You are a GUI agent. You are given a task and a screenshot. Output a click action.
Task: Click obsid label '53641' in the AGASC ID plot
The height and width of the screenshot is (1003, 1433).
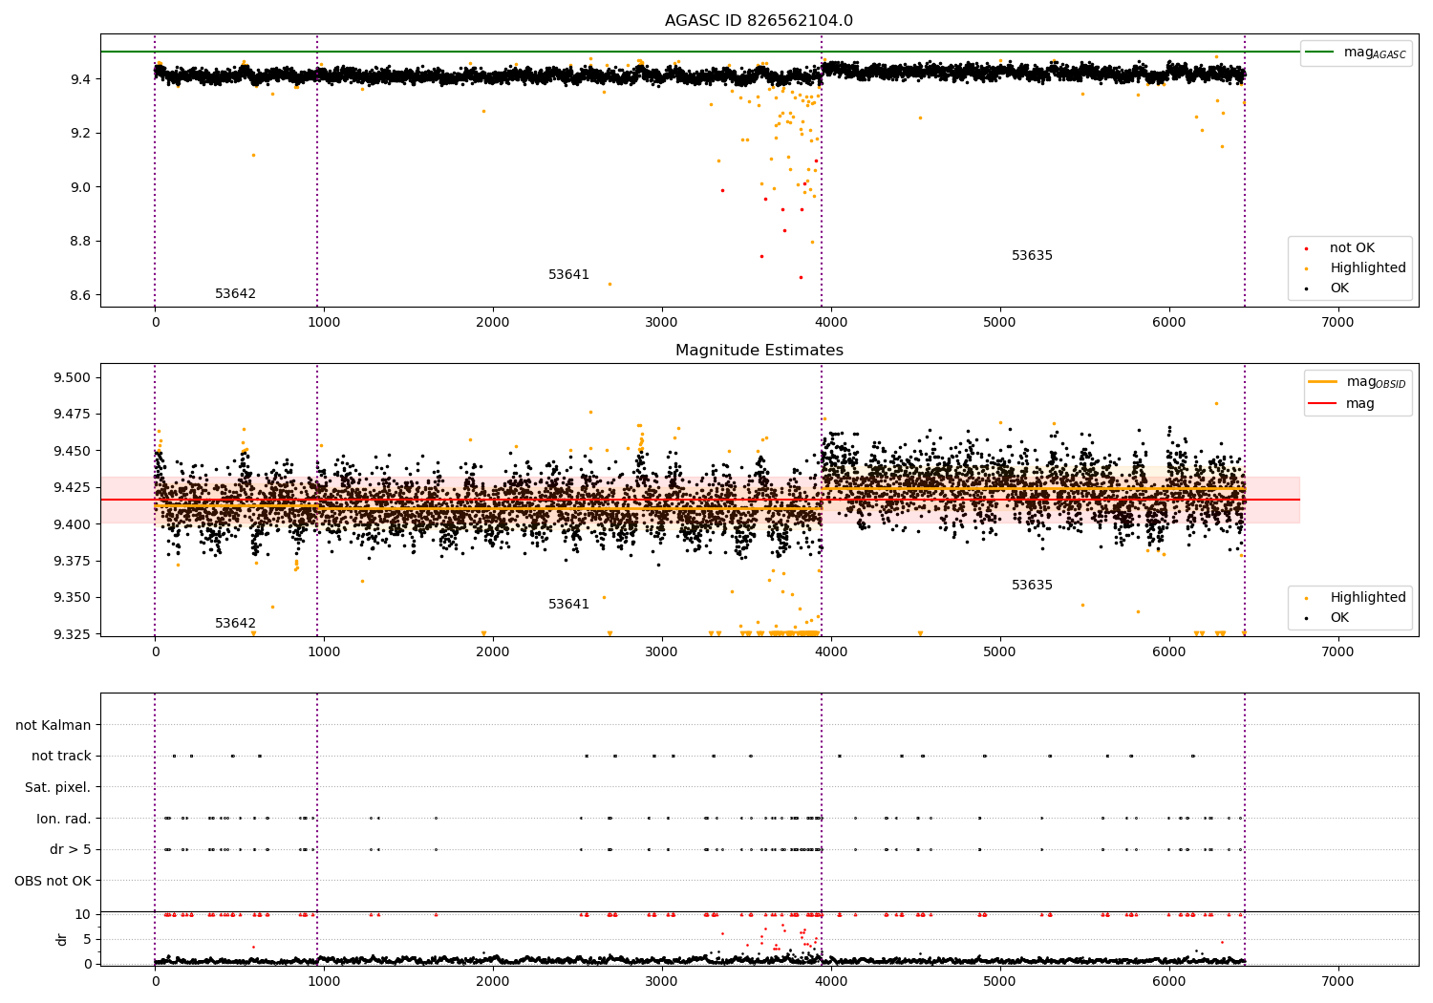point(568,274)
